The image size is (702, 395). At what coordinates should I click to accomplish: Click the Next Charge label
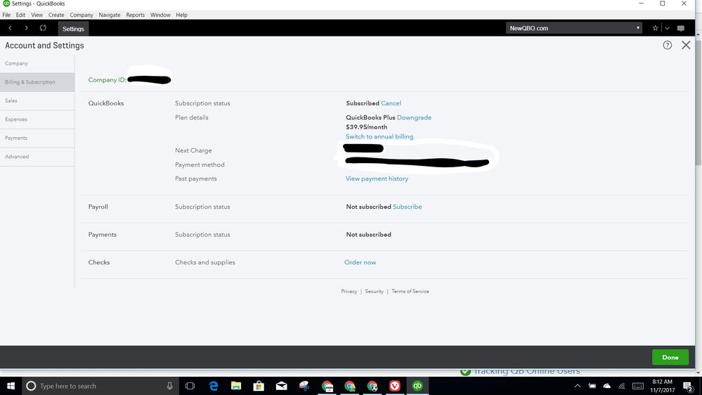coord(193,150)
